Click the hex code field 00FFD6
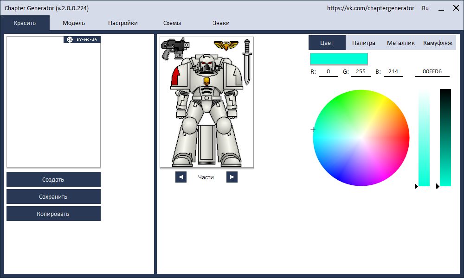Screen dimensions: 464x278 point(432,72)
